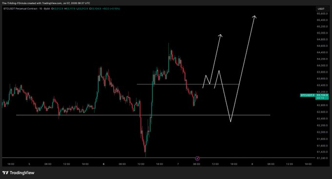
Task: Click the BTCUSDT.P symbol price tag
Action: (308, 95)
